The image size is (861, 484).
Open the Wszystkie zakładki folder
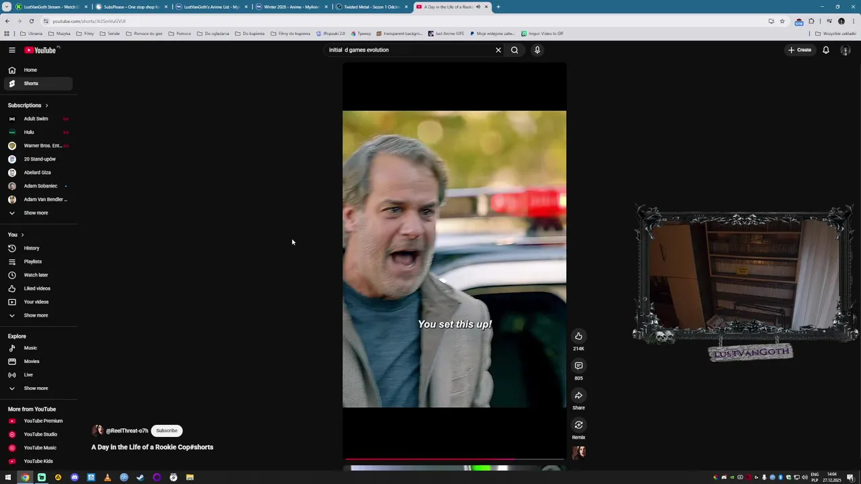click(836, 34)
